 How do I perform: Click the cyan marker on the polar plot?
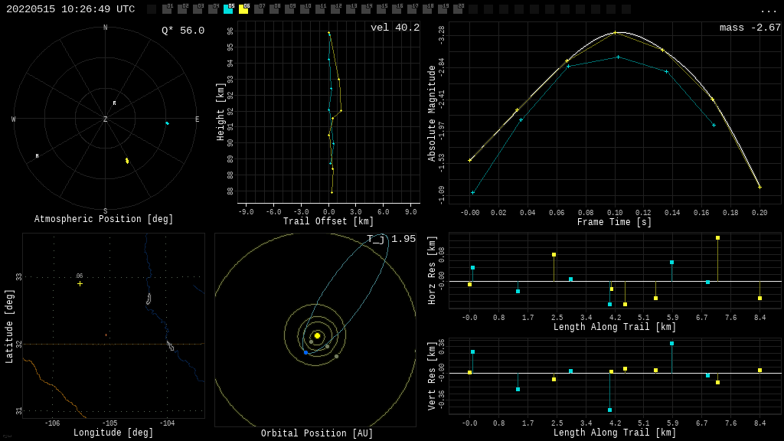(x=167, y=123)
